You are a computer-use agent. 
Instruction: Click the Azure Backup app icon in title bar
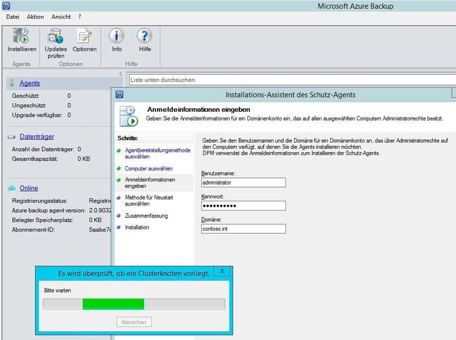[6, 6]
